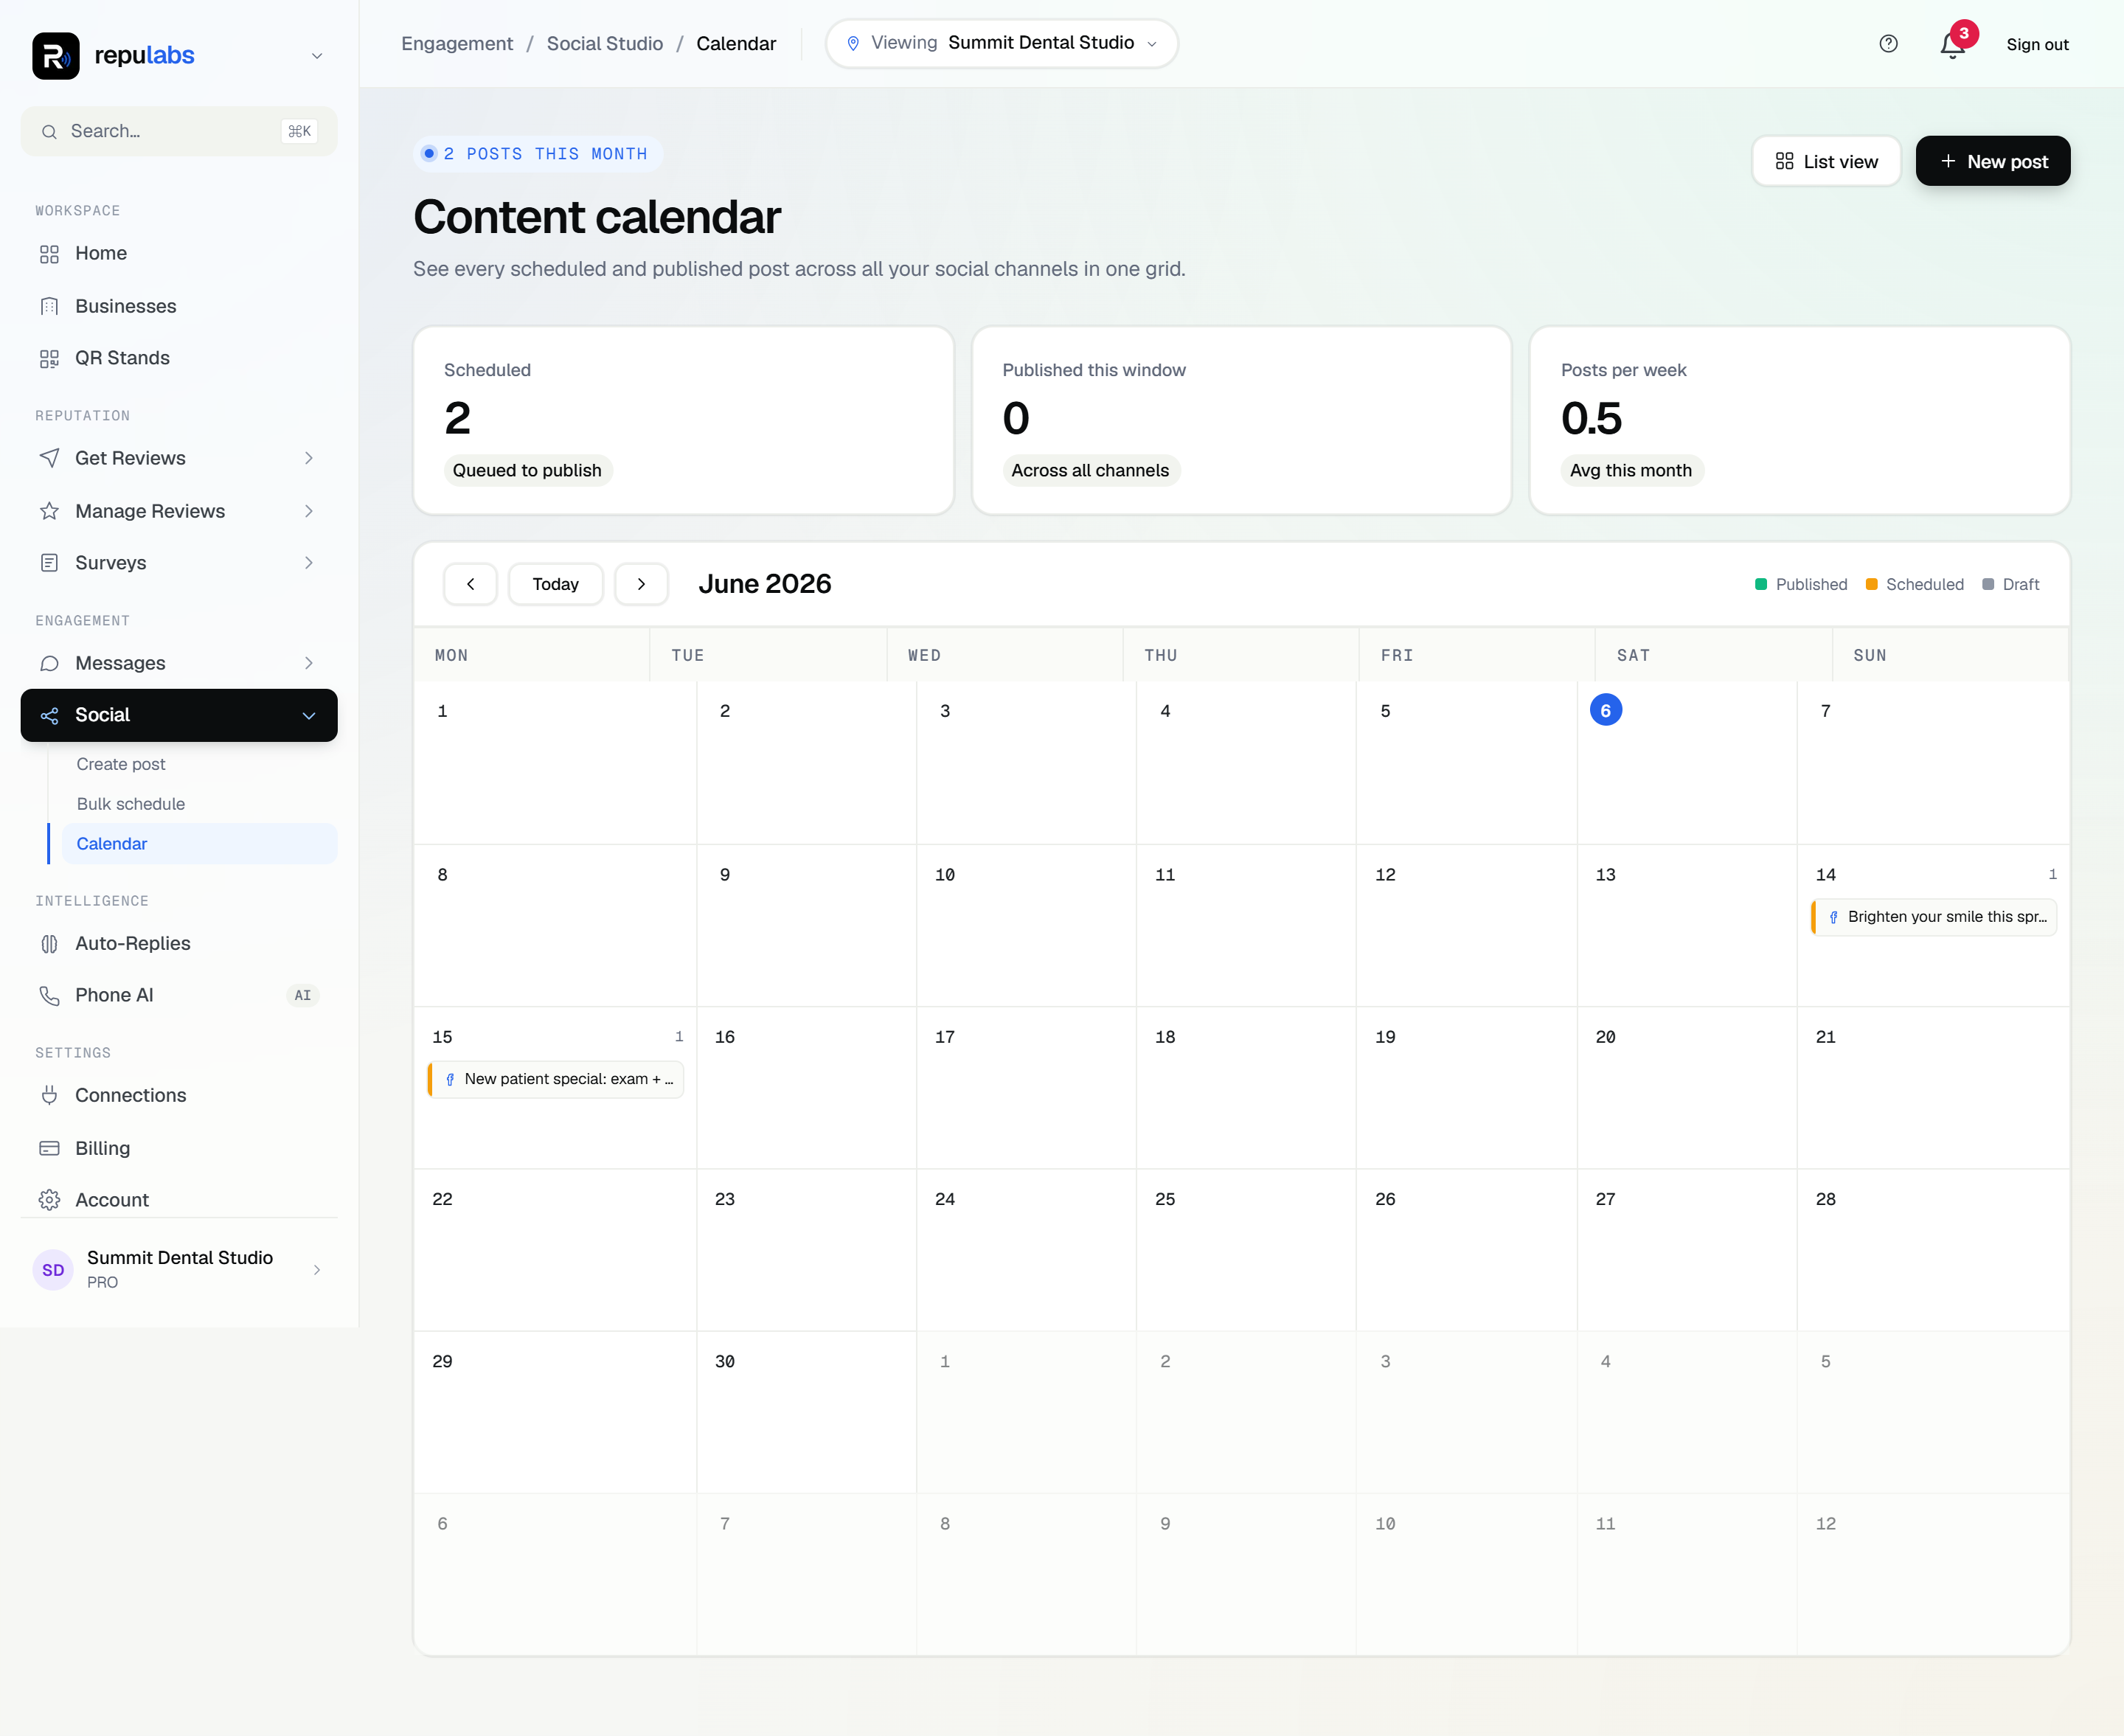Click the Posts per week card
Viewport: 2124px width, 1736px height.
pyautogui.click(x=1799, y=420)
